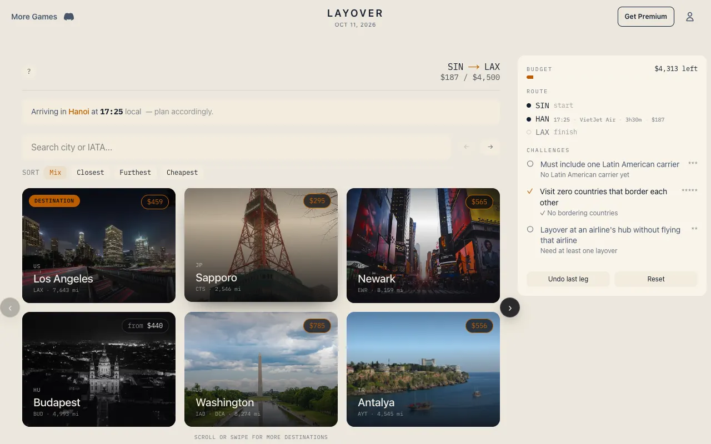
Task: Click the Get Premium button
Action: 646,17
